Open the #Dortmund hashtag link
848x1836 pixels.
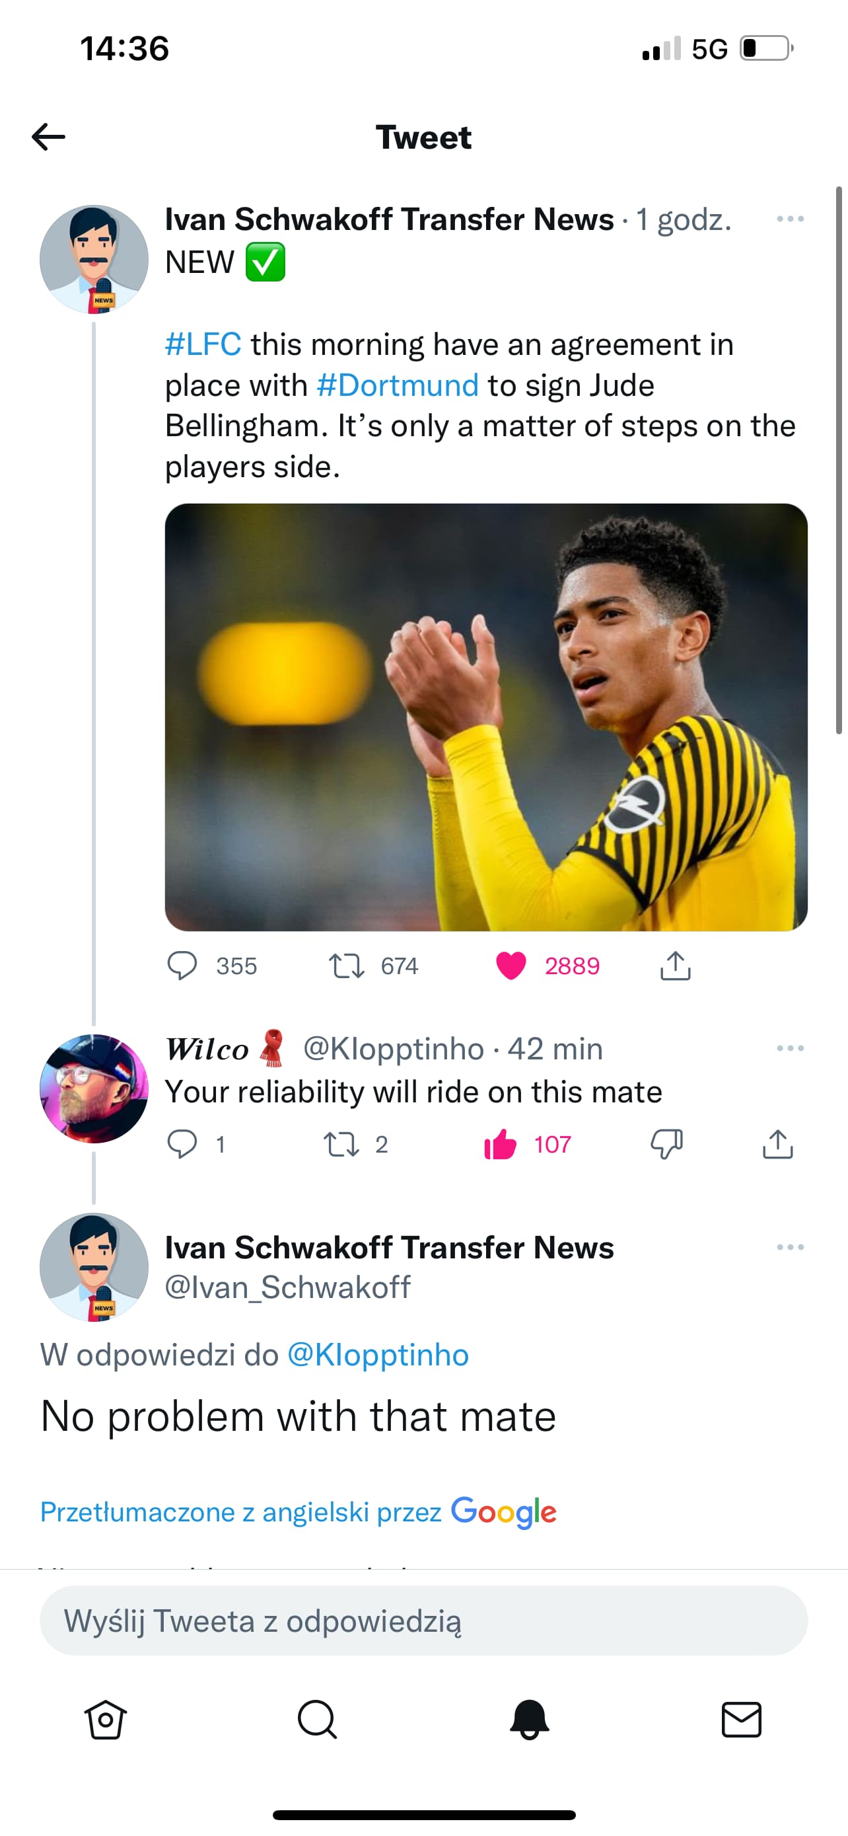[x=398, y=385]
